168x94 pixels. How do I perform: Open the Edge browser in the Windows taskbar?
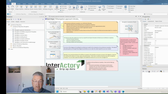pos(88,92)
